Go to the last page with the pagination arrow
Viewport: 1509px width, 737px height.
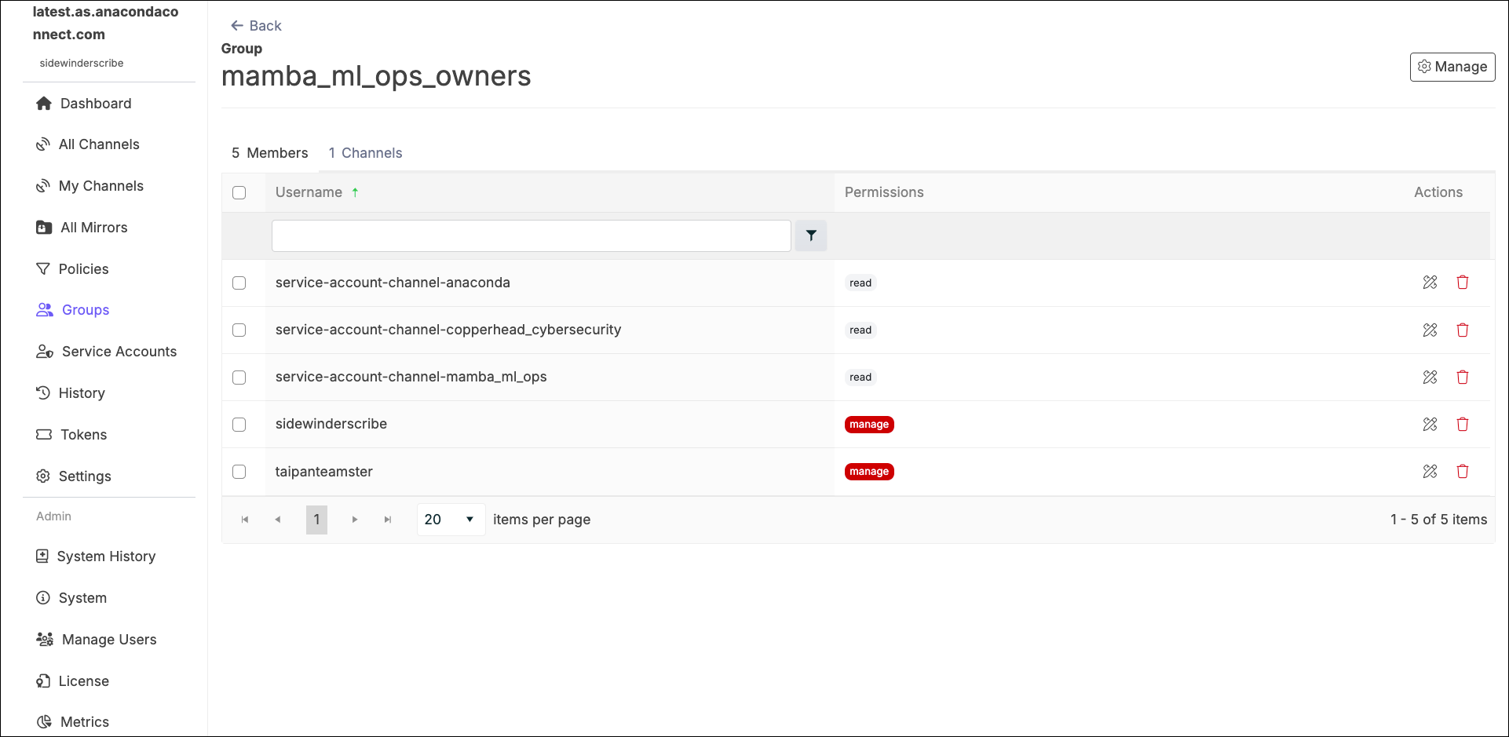(x=388, y=520)
